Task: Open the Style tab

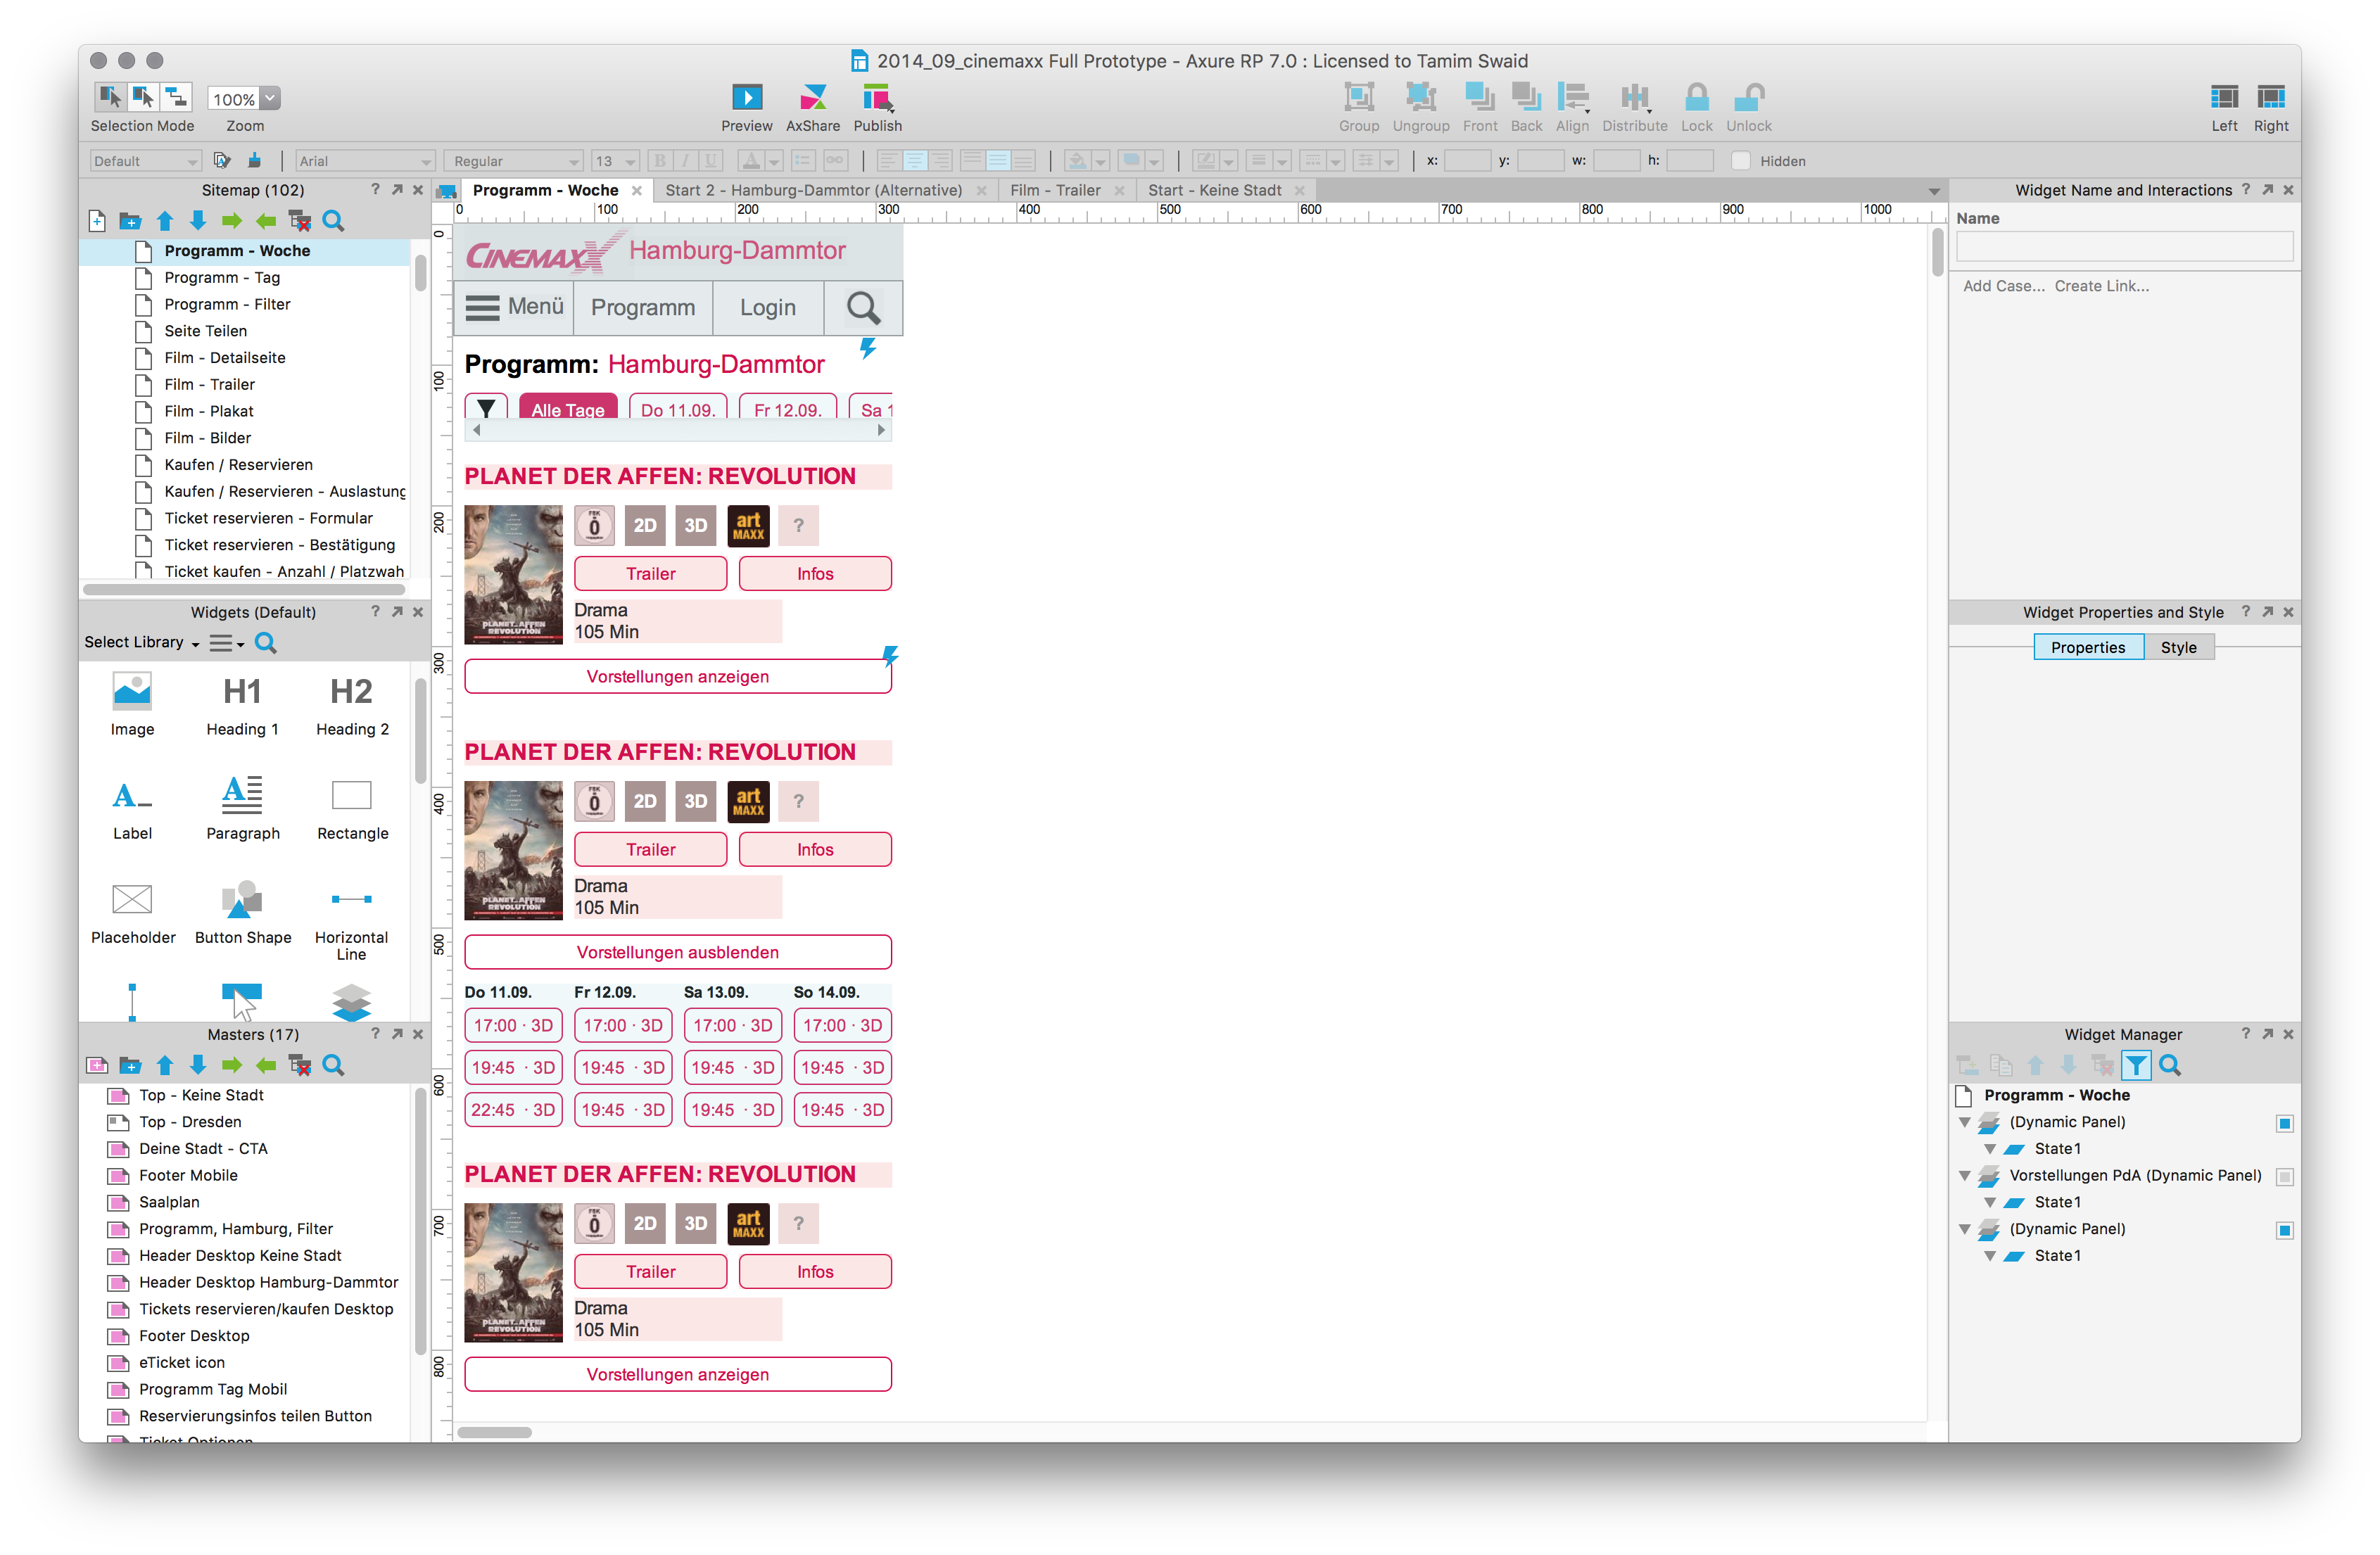Action: pyautogui.click(x=2178, y=648)
